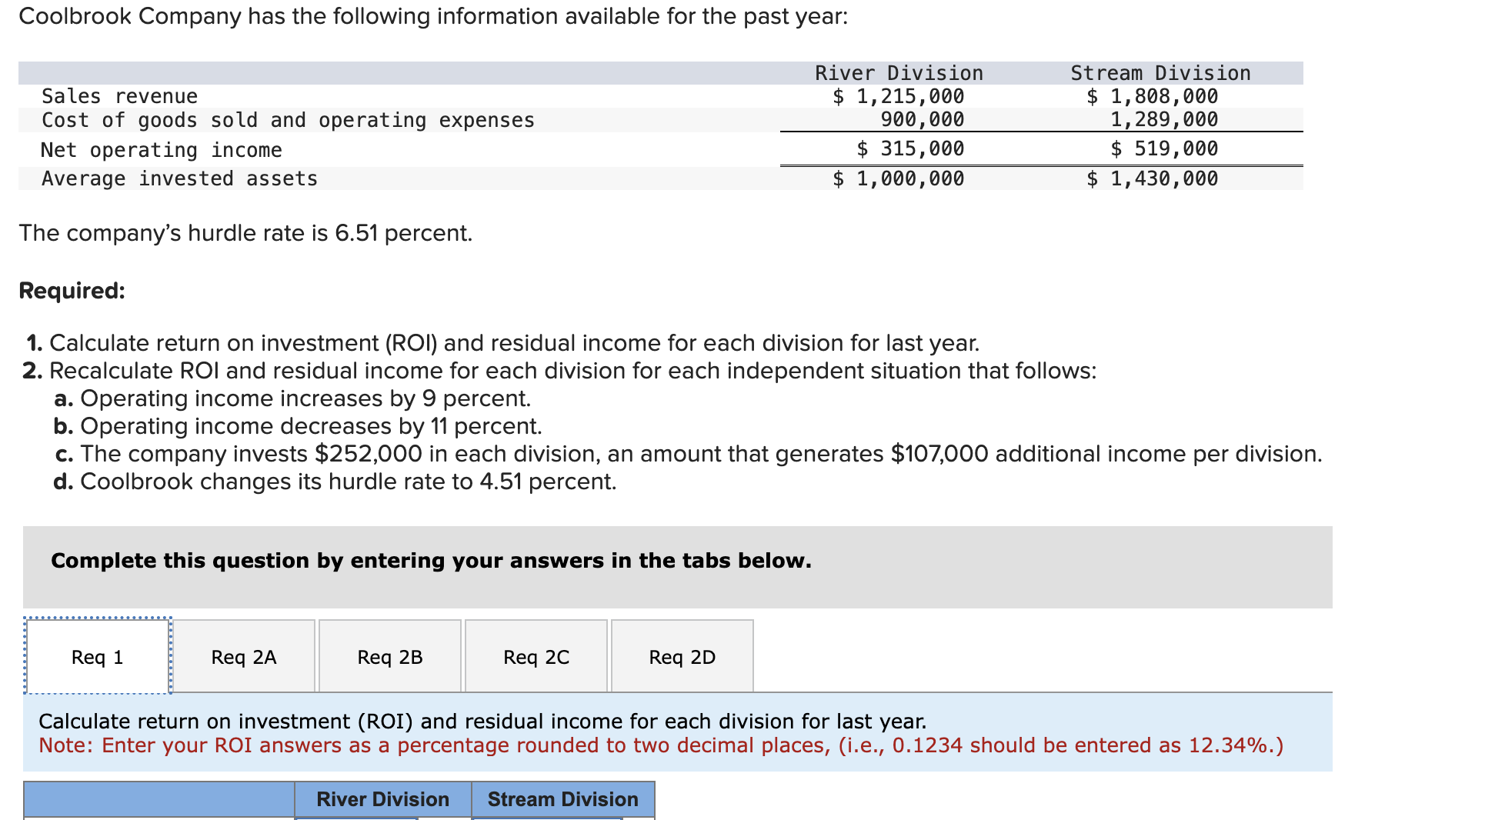Select the Req 1 tab
Viewport: 1505px width, 820px height.
[98, 656]
